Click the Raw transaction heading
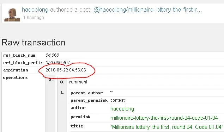Viewport: 224px width, 132px height. click(x=34, y=43)
